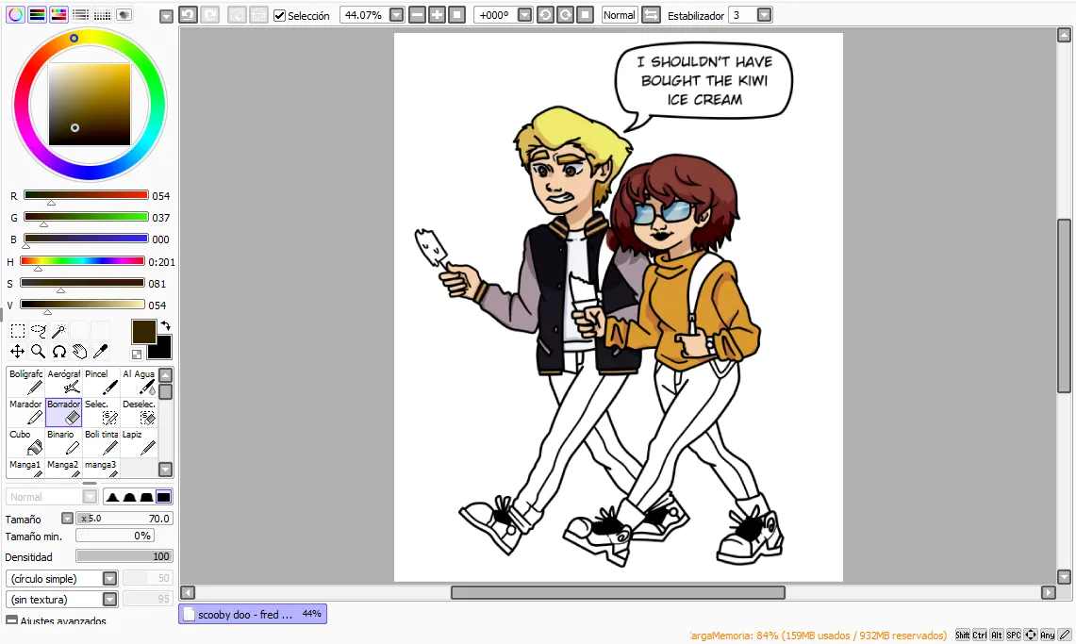Choose the Cubo bucket tool
1076x644 pixels.
[x=25, y=442]
